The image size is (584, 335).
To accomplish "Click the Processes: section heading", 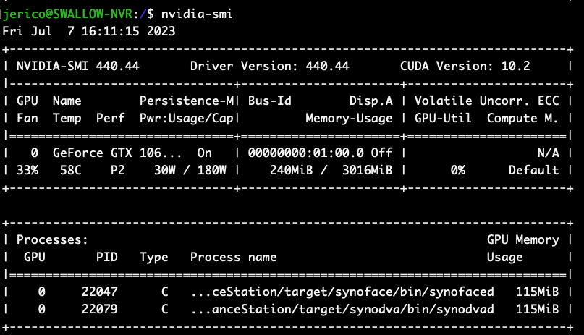I will [52, 239].
